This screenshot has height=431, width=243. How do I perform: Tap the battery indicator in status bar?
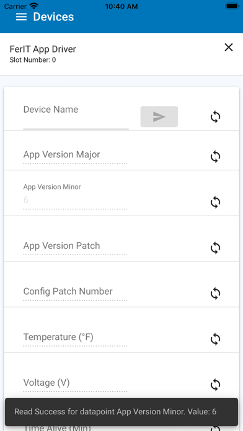232,6
